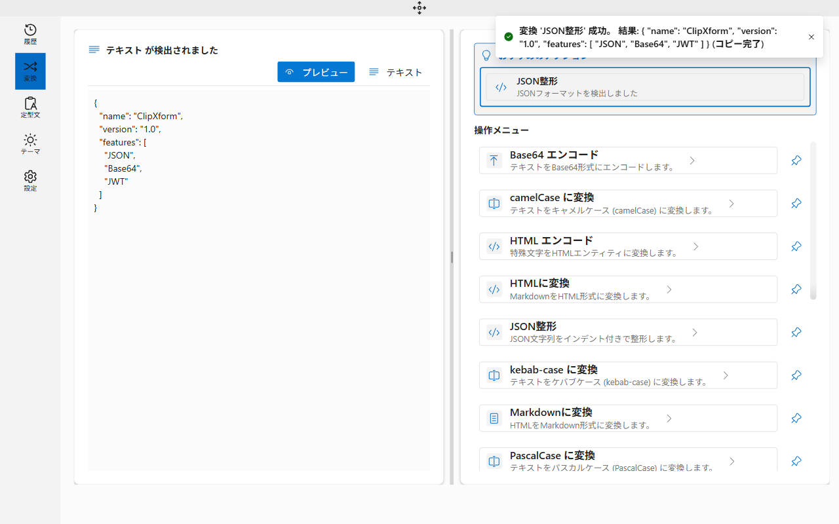Select the プレビュー tab
839x524 pixels.
tap(316, 72)
